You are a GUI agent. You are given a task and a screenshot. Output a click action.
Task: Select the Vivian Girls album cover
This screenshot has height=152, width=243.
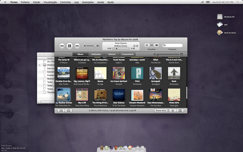(x=174, y=95)
